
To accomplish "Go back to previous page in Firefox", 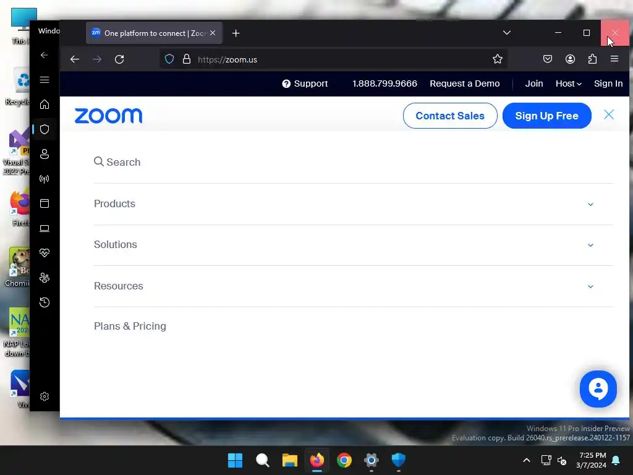I will [75, 59].
